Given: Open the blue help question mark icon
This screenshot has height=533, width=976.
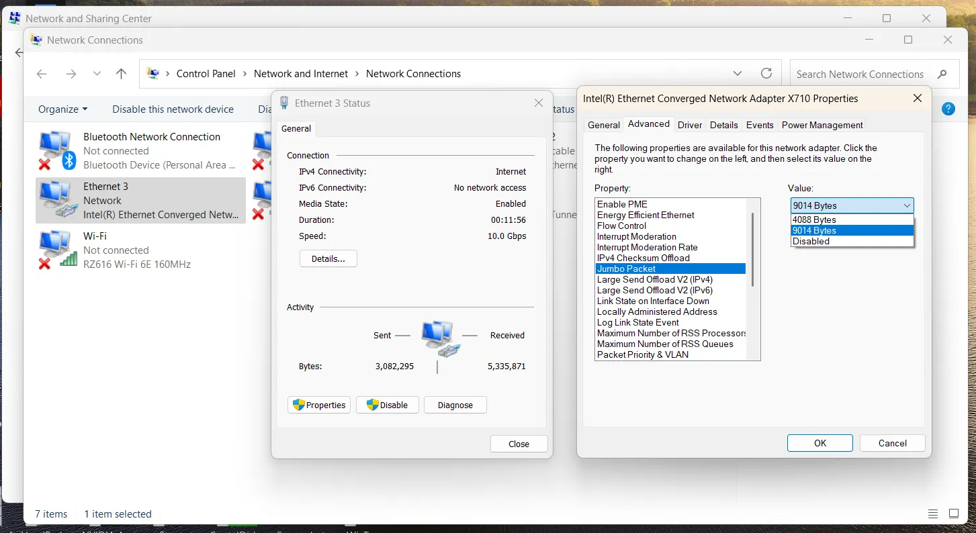Looking at the screenshot, I should 948,109.
